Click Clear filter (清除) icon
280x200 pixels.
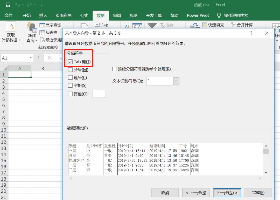(x=162, y=25)
